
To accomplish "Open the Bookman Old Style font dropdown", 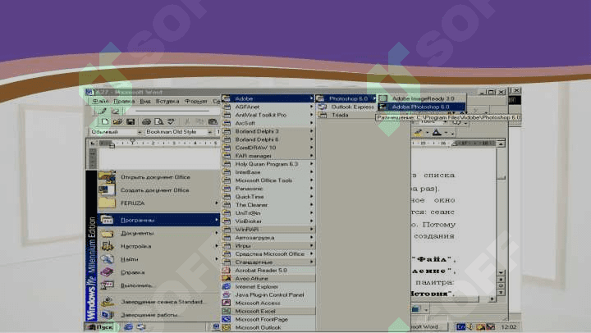I will (x=209, y=132).
